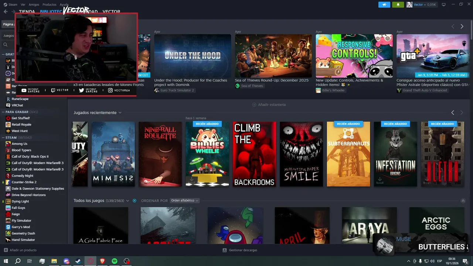Expand the Vector account dropdown arrow
473x266 pixels.
(x=425, y=4)
